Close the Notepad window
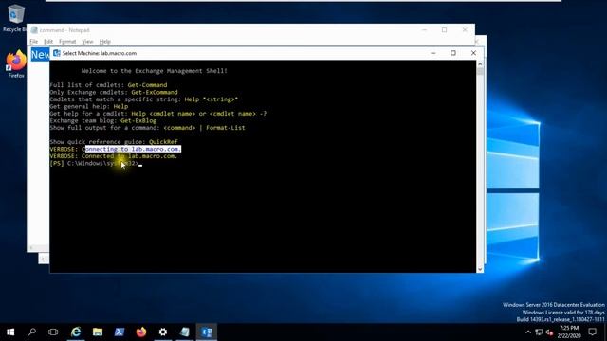 [465, 29]
